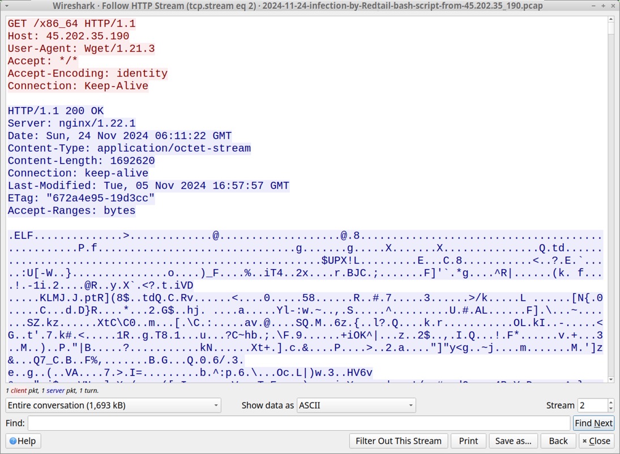Click Find Next to search
620x454 pixels.
point(593,423)
